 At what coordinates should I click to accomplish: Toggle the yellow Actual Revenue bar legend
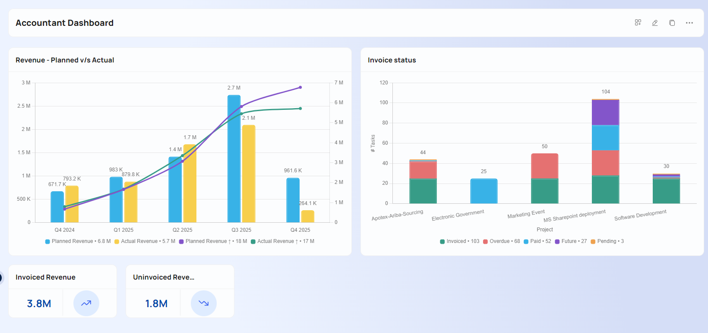(145, 241)
